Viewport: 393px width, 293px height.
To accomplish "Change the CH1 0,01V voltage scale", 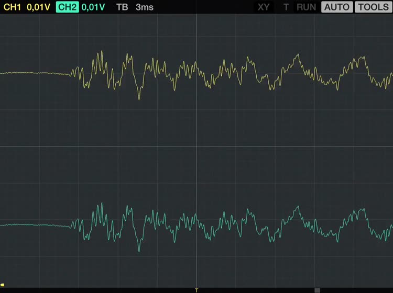I will coord(38,7).
